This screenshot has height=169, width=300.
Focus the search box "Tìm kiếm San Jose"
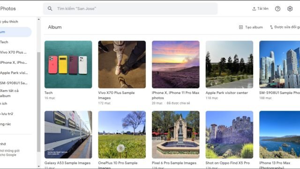coord(130,8)
